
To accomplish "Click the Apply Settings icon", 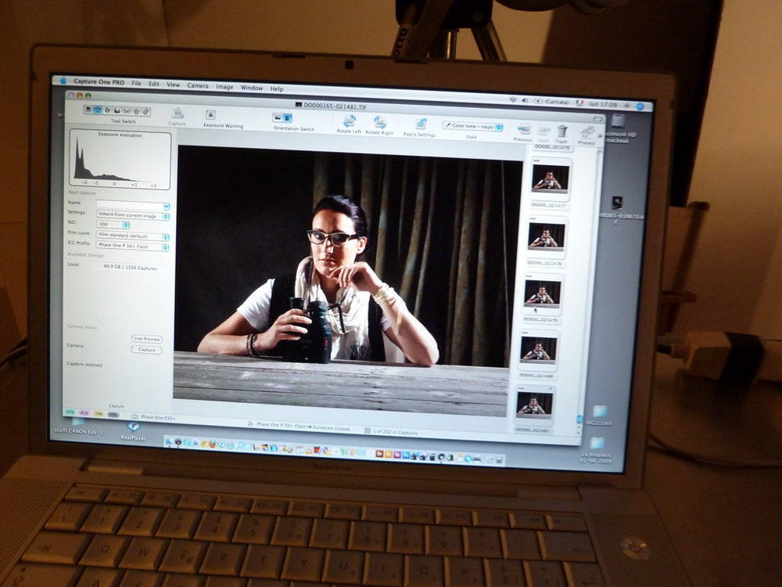I will pyautogui.click(x=421, y=124).
